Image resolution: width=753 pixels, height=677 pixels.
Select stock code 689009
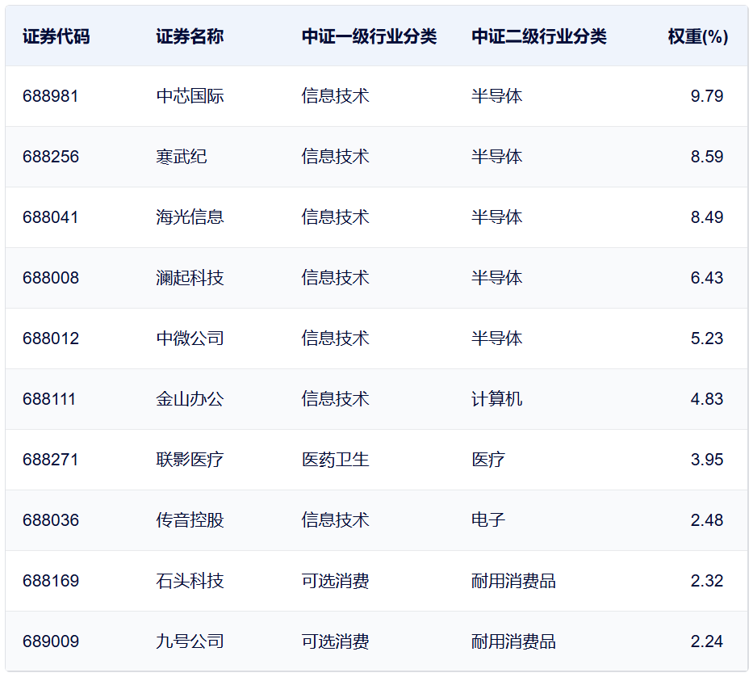point(50,641)
